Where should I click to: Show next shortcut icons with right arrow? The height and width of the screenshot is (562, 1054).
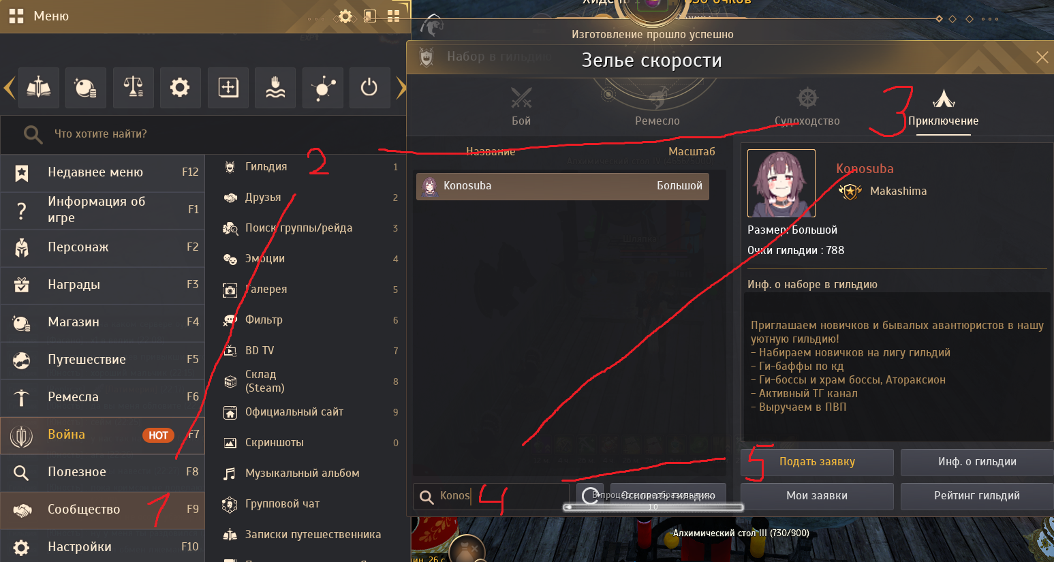point(401,87)
